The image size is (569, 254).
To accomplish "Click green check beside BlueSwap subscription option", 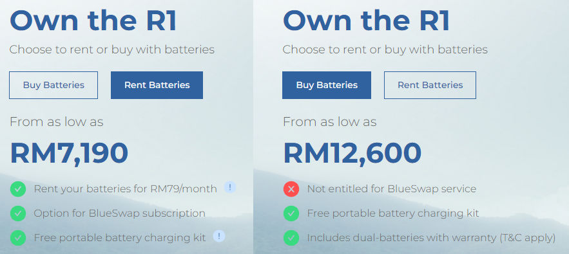I will (x=18, y=213).
